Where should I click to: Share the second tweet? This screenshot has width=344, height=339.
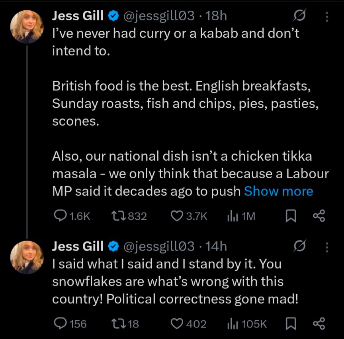point(319,323)
